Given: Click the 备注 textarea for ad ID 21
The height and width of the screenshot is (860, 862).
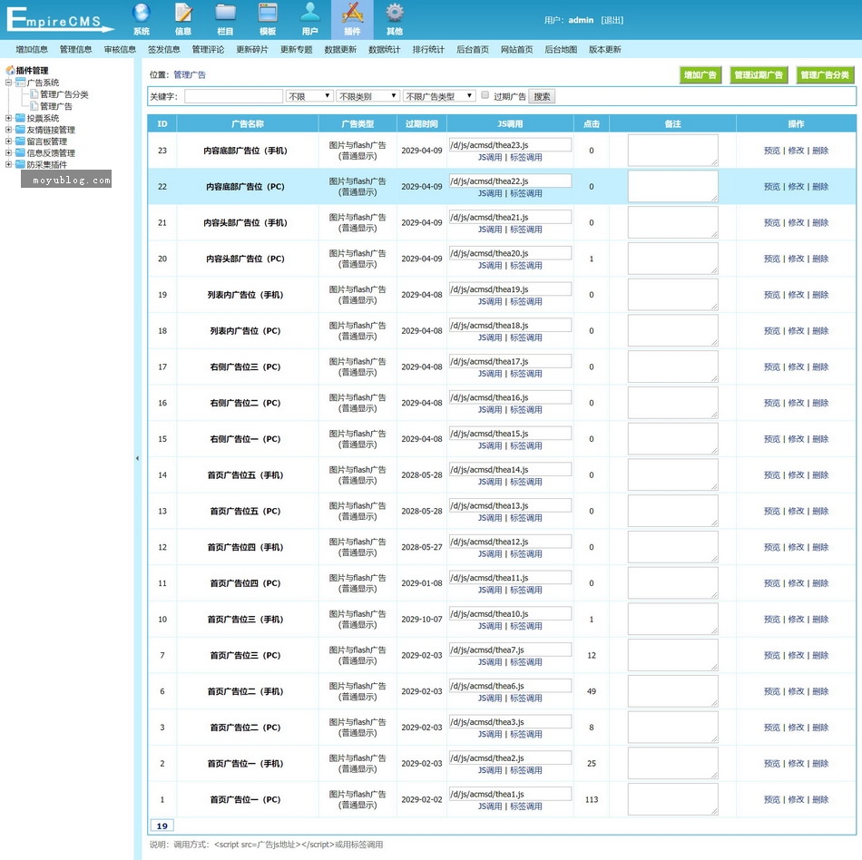Looking at the screenshot, I should tap(673, 222).
